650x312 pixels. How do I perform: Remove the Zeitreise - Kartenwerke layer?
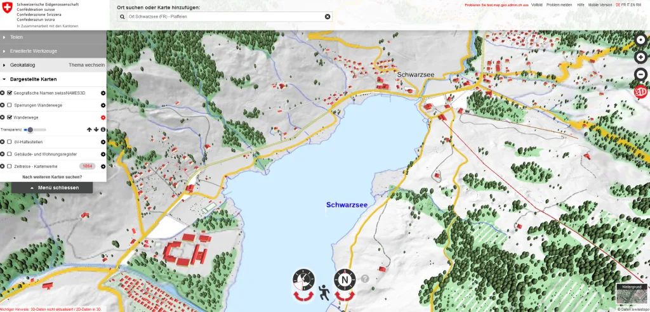click(3, 167)
